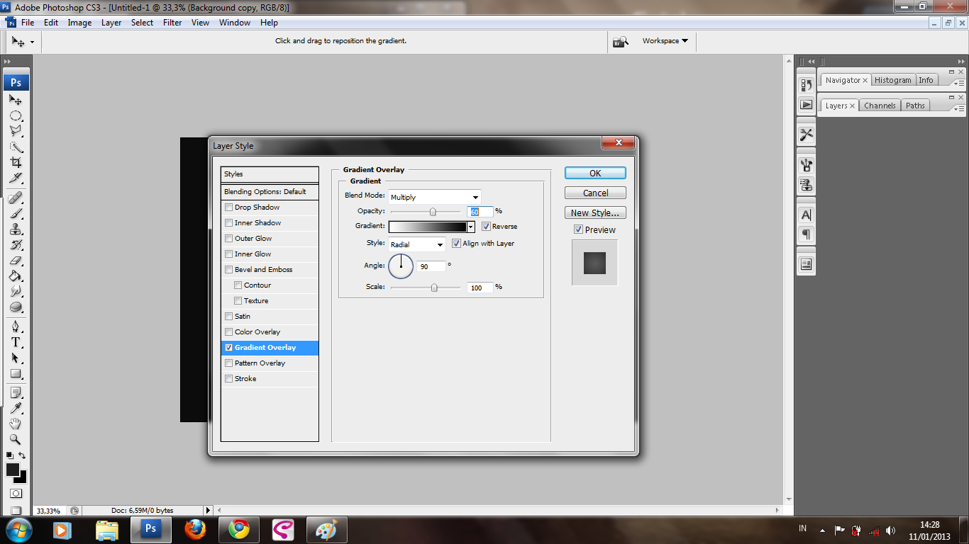Image resolution: width=969 pixels, height=544 pixels.
Task: Open the Navigator panel options menu
Action: [958, 83]
